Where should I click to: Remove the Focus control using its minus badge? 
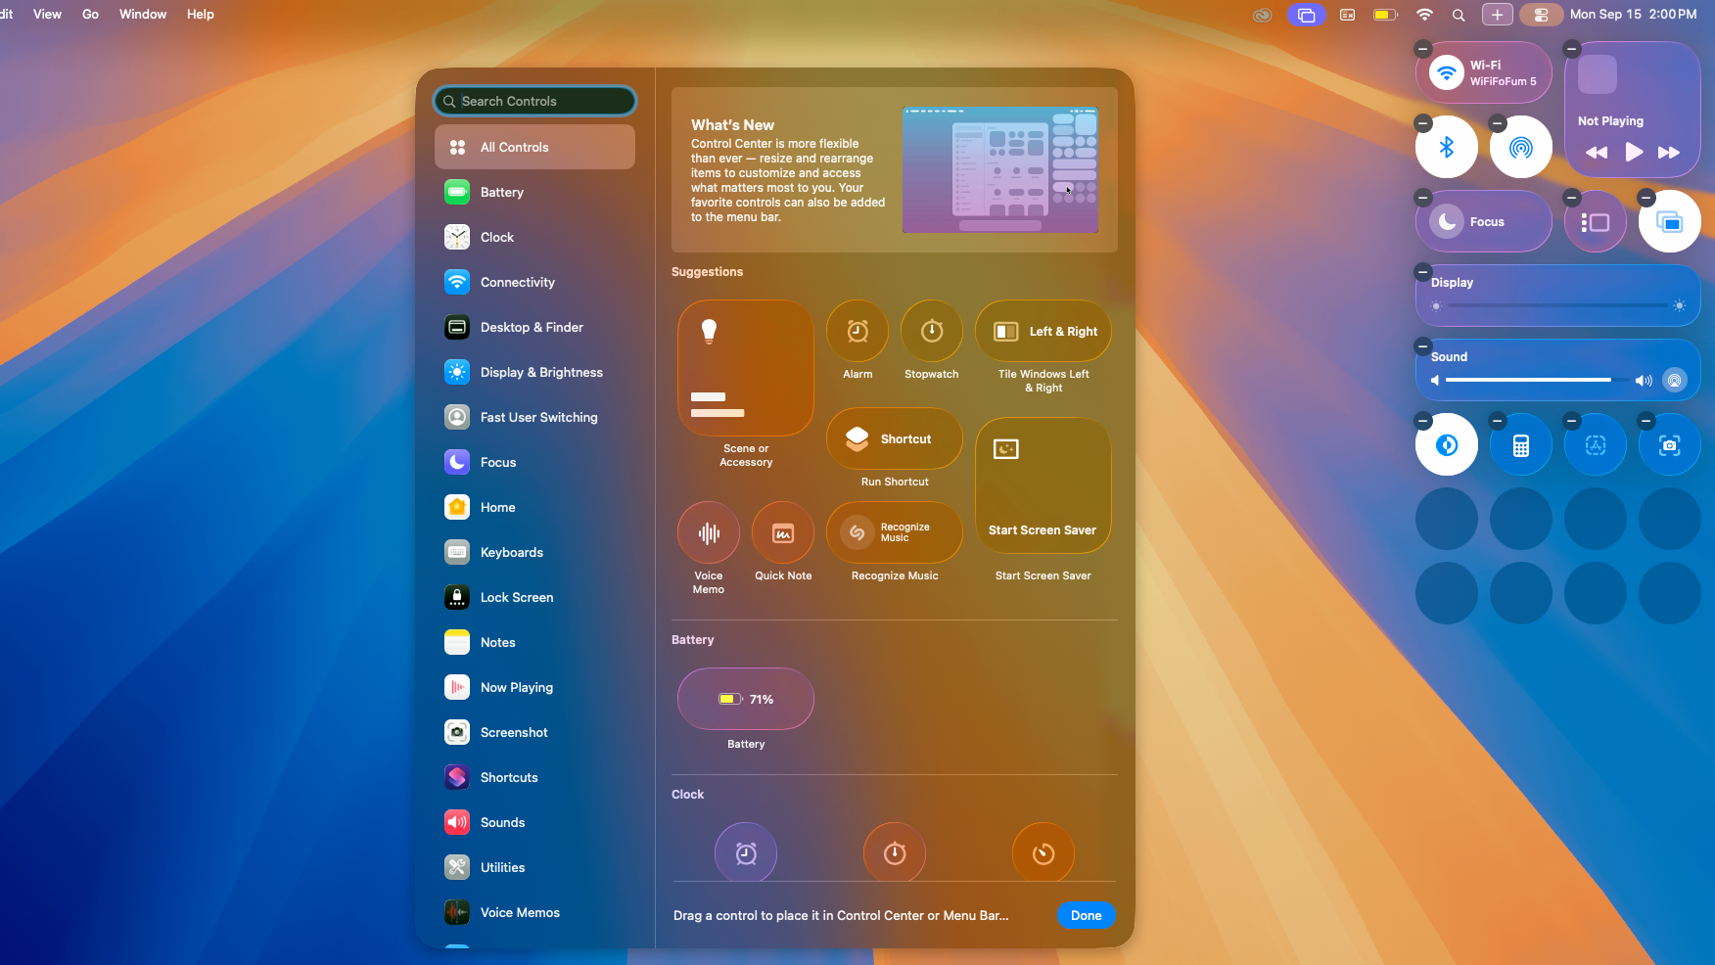1422,198
